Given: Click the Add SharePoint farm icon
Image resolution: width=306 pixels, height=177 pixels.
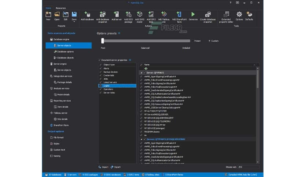Looking at the screenshot, I should (x=179, y=14).
